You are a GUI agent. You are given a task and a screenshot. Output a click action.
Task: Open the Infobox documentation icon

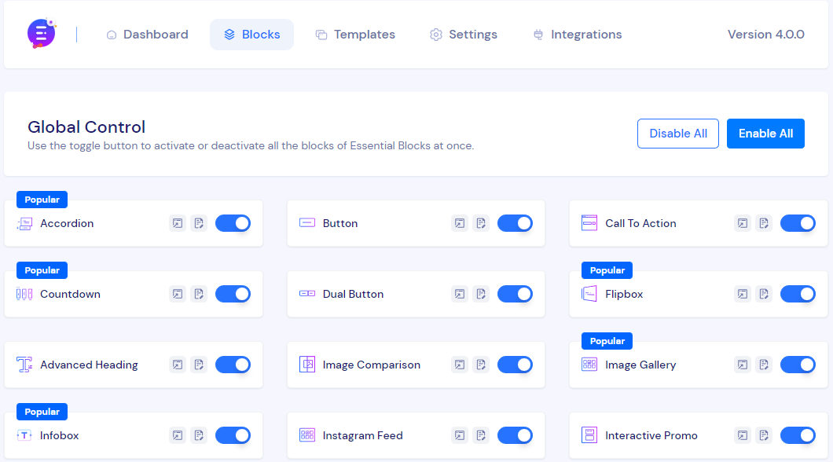coord(199,435)
